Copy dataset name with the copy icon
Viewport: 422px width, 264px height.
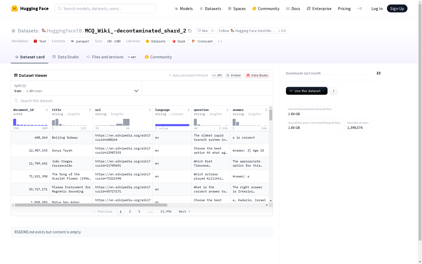click(190, 31)
